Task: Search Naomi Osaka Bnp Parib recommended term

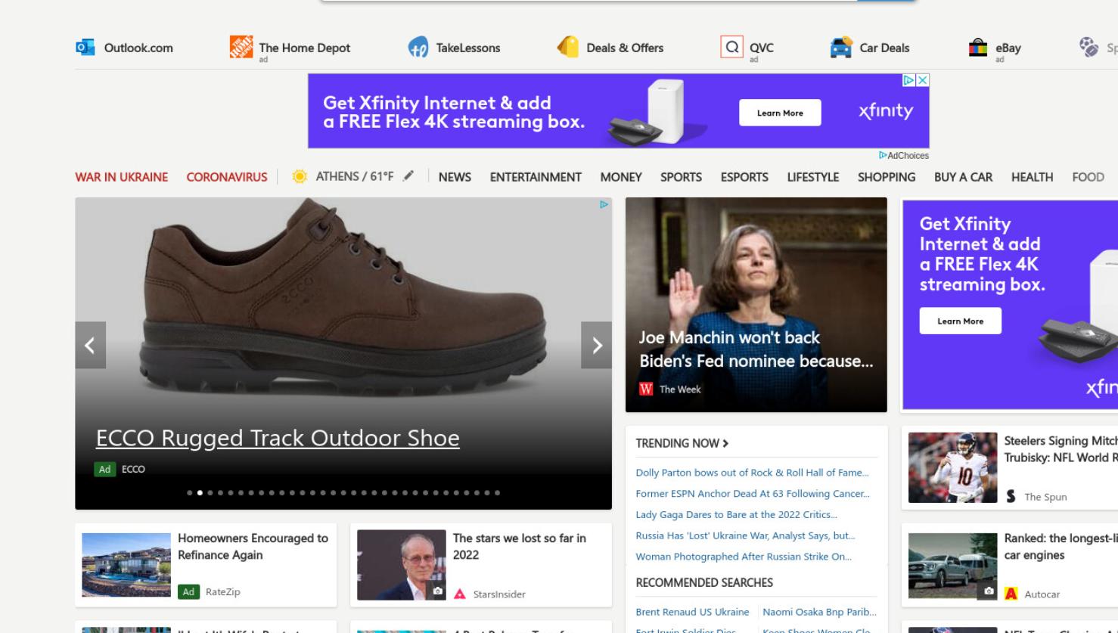Action: coord(819,612)
